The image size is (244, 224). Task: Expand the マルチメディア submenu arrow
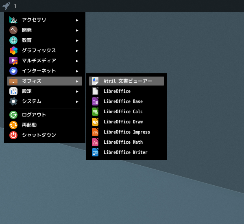tap(77, 61)
